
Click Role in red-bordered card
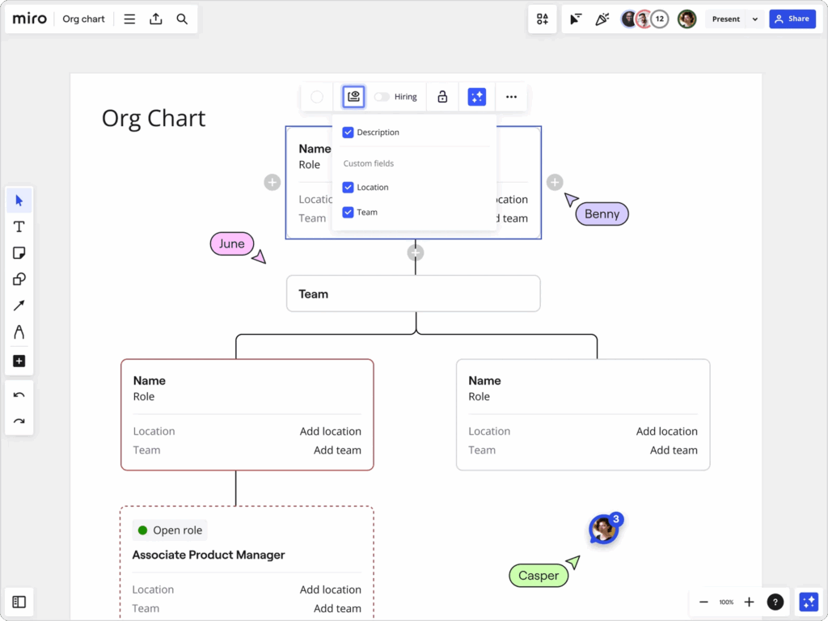pos(144,396)
